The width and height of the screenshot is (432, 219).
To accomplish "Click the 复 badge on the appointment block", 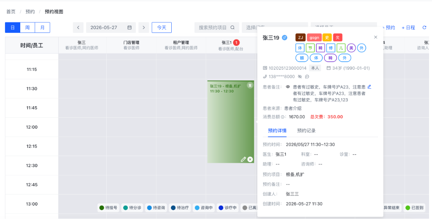I will (x=250, y=85).
